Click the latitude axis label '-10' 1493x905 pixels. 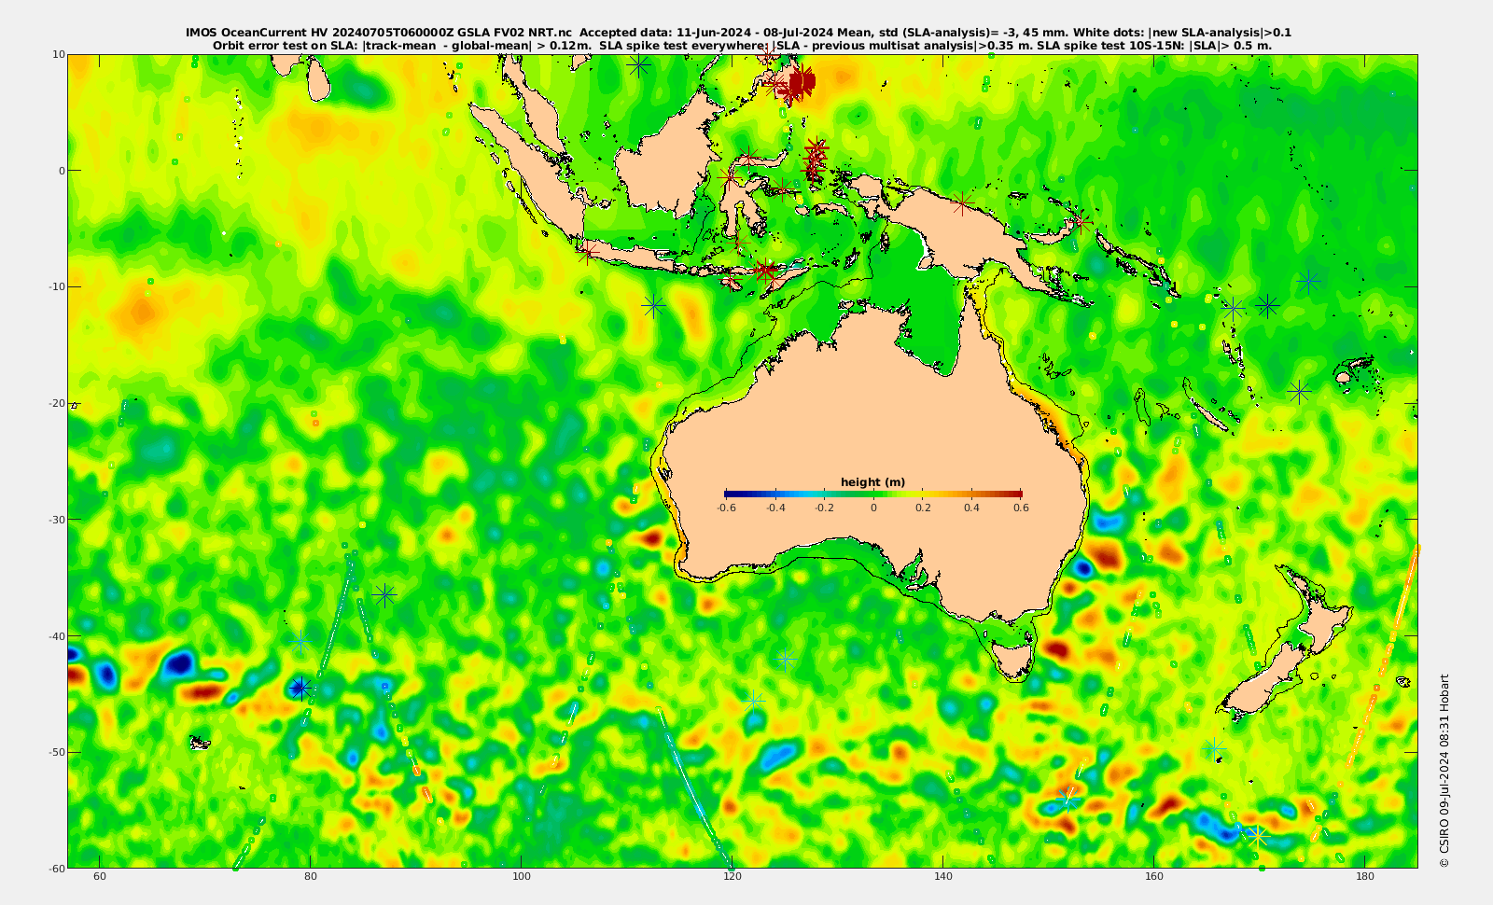point(57,286)
